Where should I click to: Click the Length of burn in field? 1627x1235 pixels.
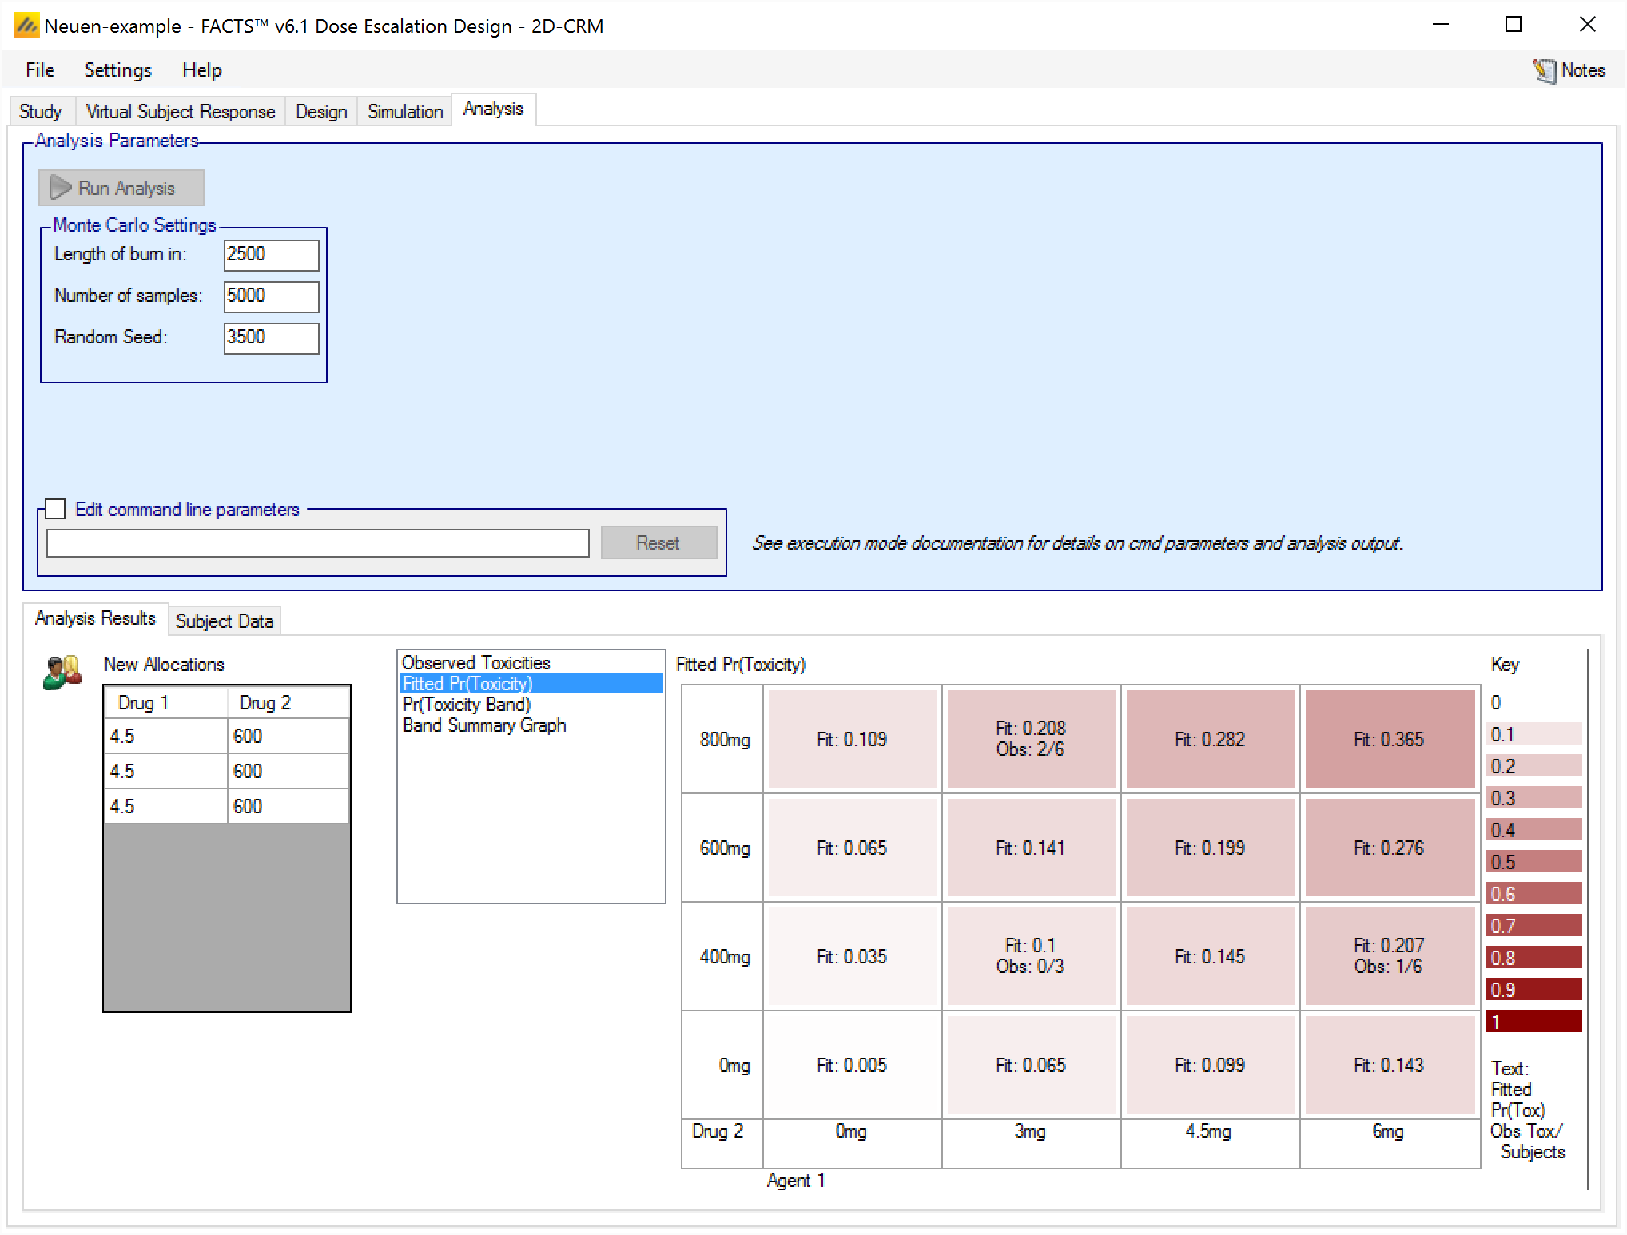point(271,254)
